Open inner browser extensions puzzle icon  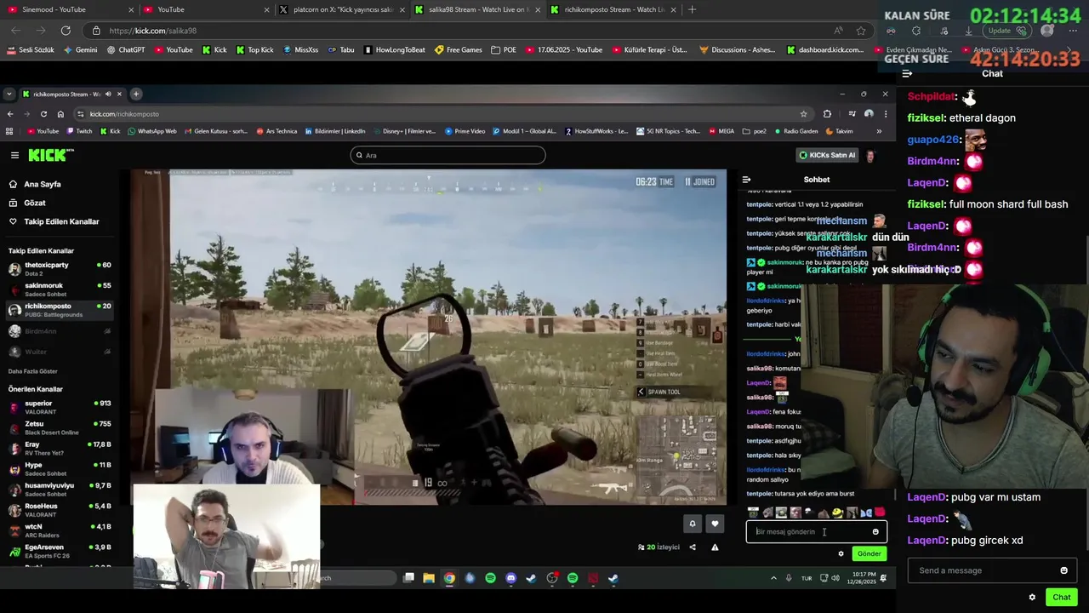(x=827, y=114)
